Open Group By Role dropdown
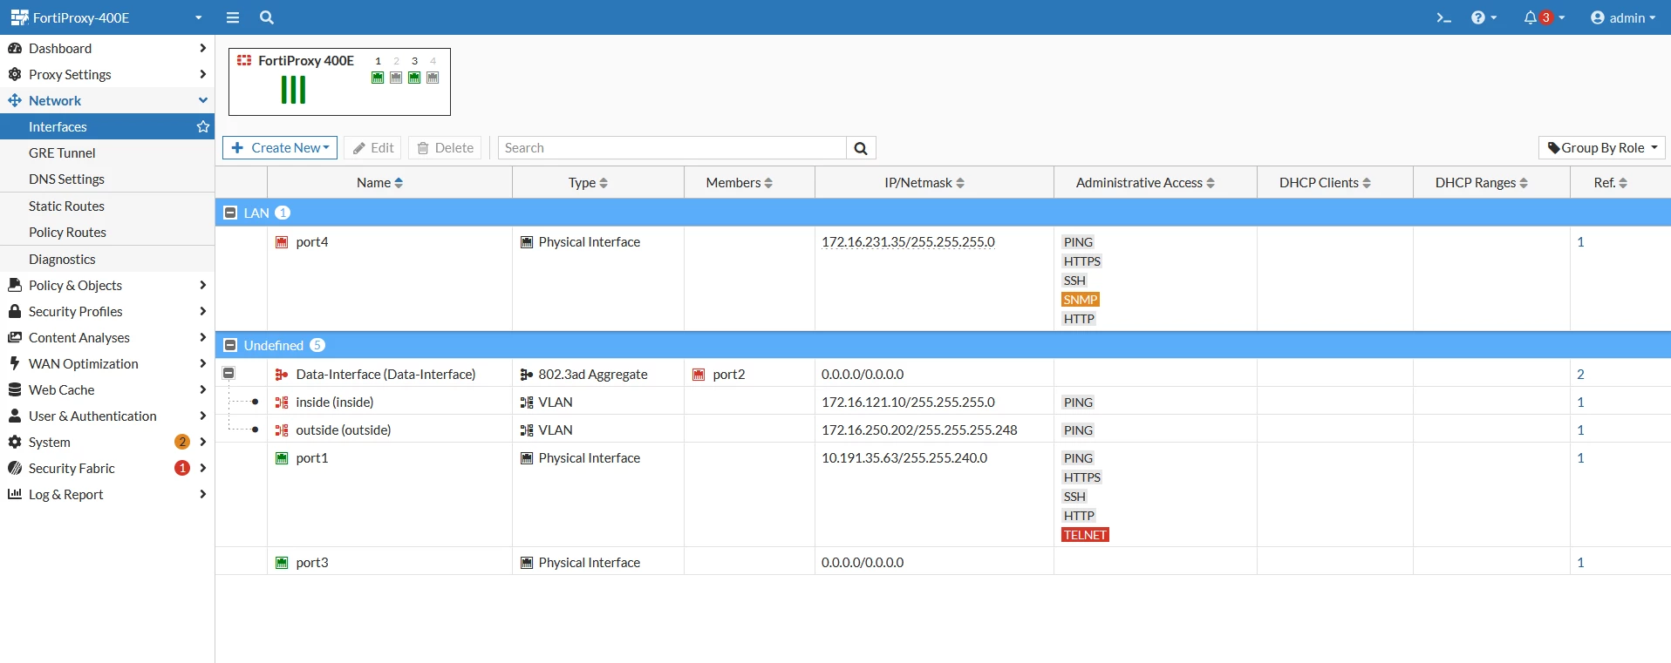Screen dimensions: 1671x663 [x=1602, y=148]
